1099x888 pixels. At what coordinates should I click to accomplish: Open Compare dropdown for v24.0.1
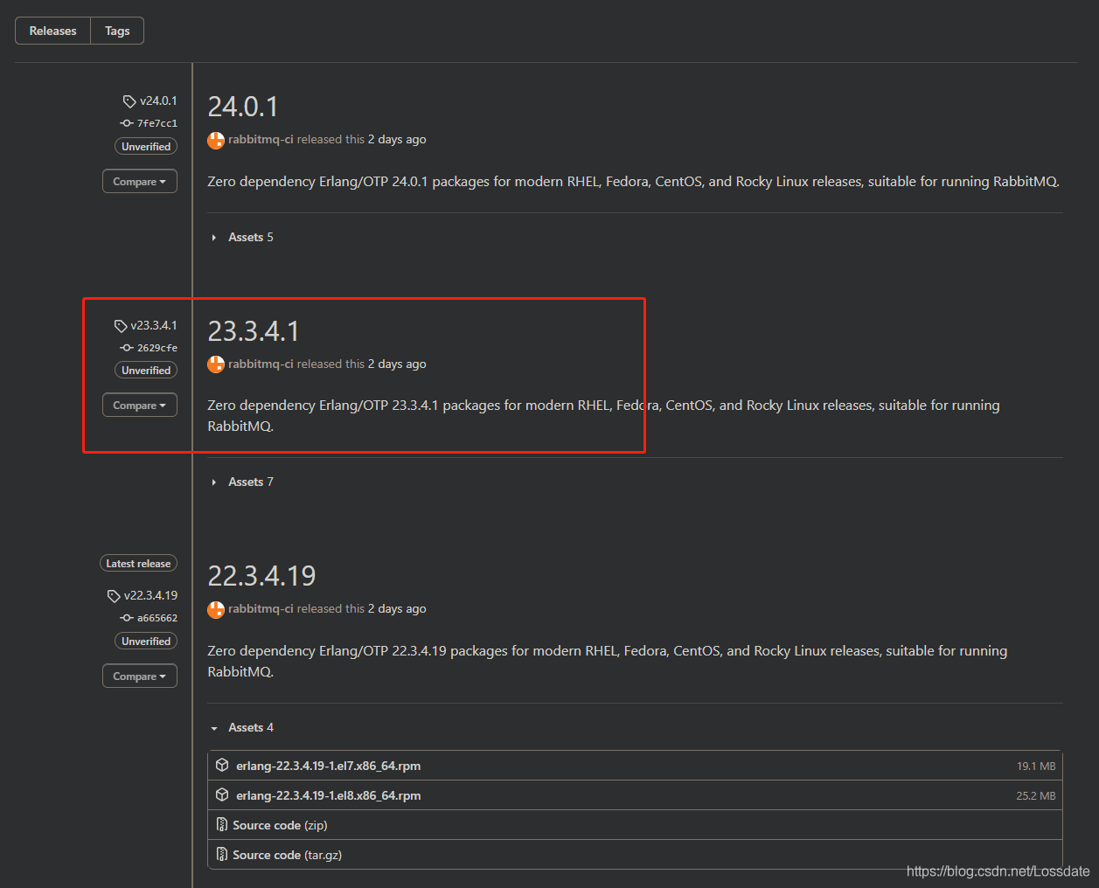pyautogui.click(x=140, y=182)
